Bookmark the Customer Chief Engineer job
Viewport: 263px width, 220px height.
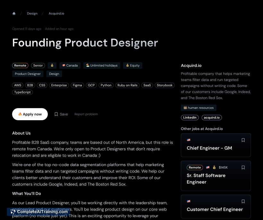click(243, 201)
